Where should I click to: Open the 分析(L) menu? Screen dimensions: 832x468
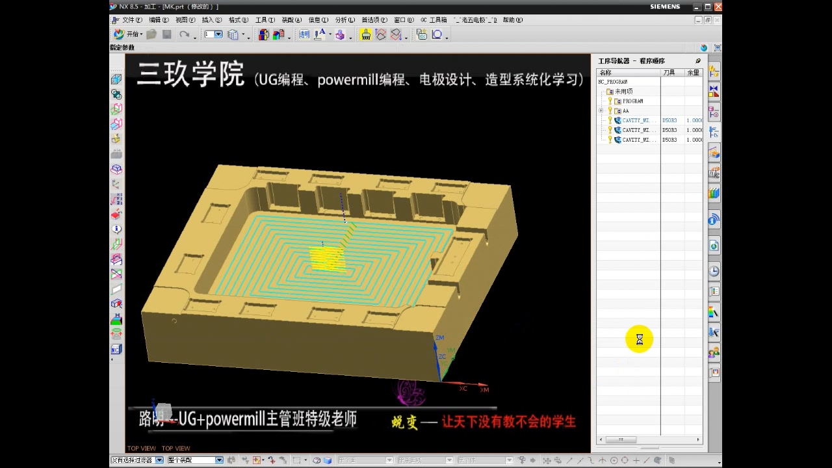click(x=345, y=20)
